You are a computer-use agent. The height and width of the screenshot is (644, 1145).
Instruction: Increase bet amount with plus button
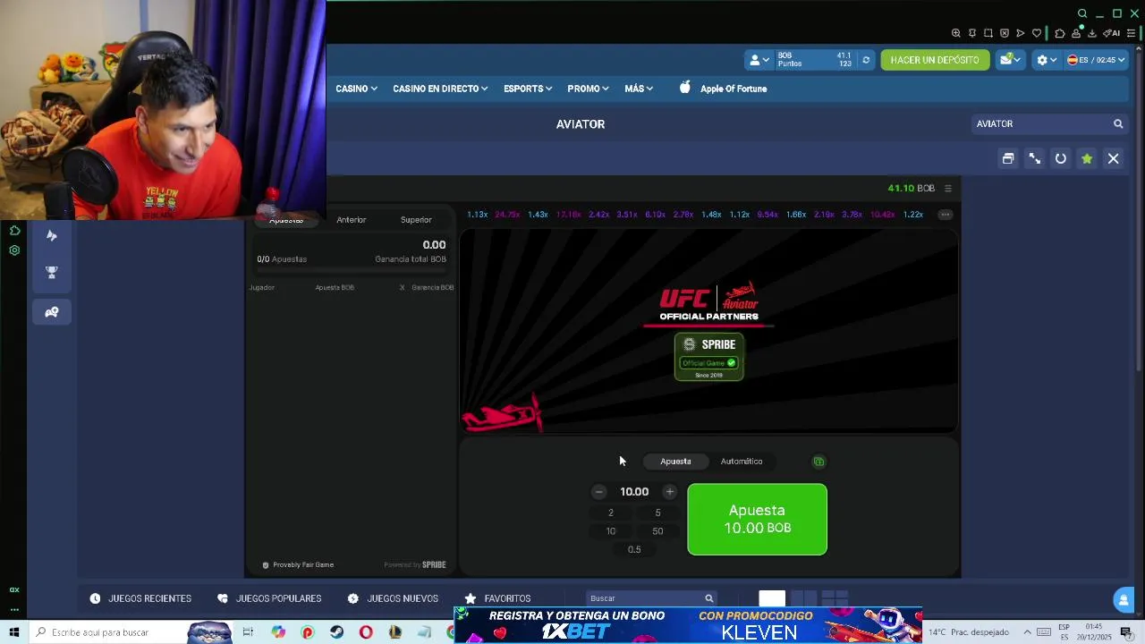click(x=669, y=492)
